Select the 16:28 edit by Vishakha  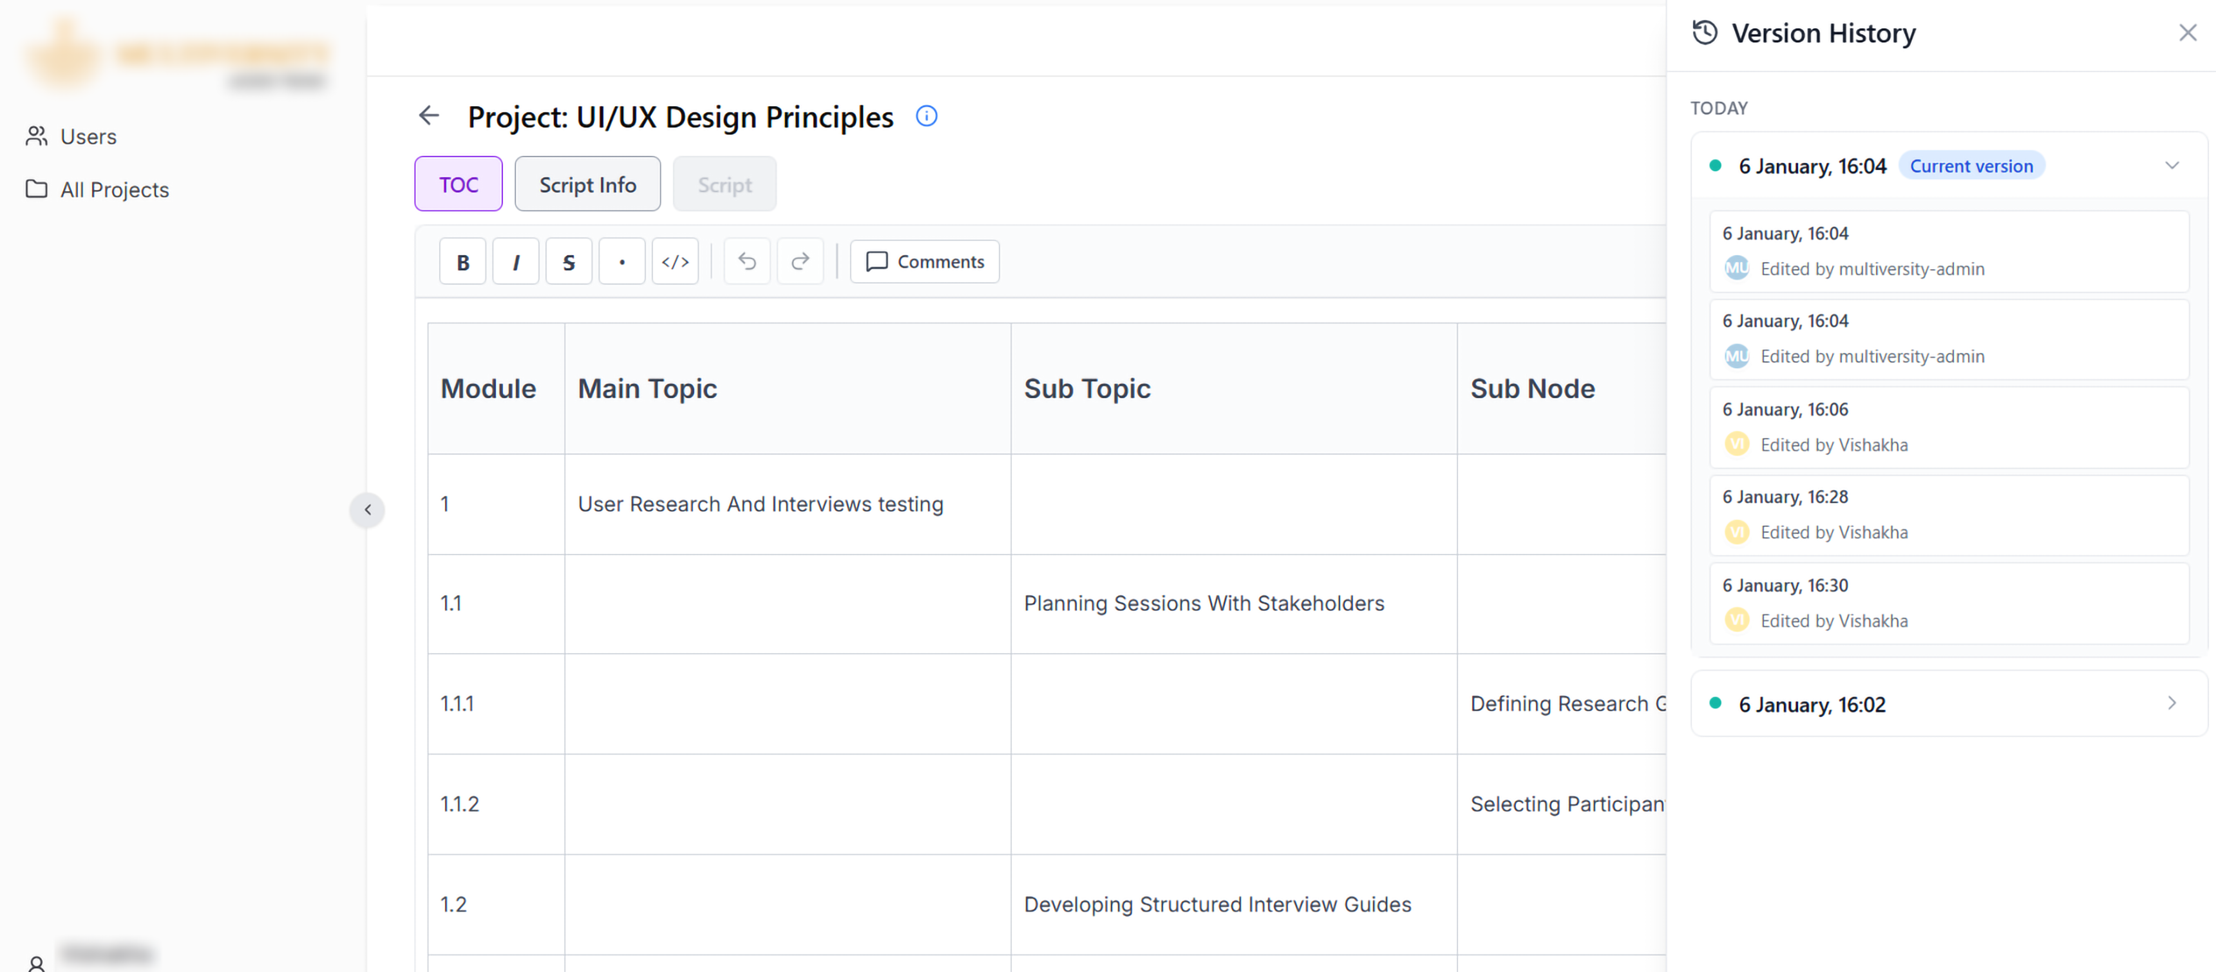1949,515
